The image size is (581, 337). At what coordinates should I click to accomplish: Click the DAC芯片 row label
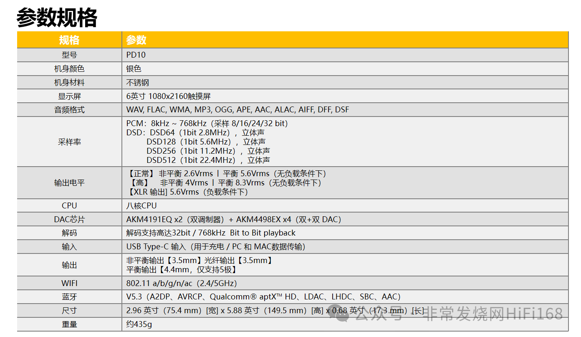point(69,219)
